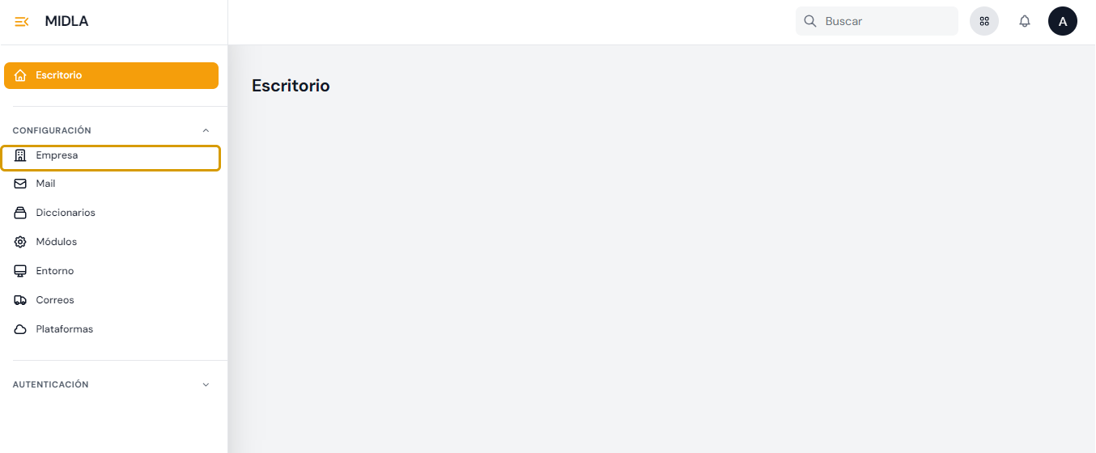Click the Entorno monitor icon
1096x453 pixels.
[21, 271]
